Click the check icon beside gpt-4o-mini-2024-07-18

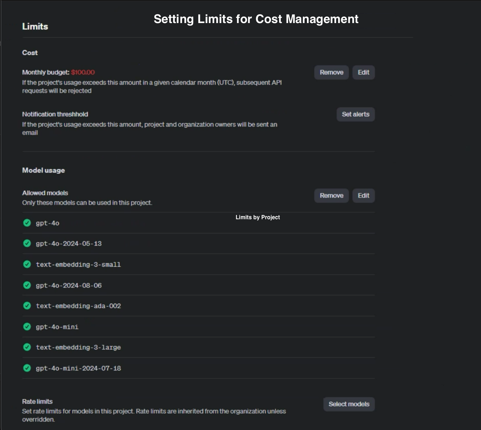click(27, 368)
